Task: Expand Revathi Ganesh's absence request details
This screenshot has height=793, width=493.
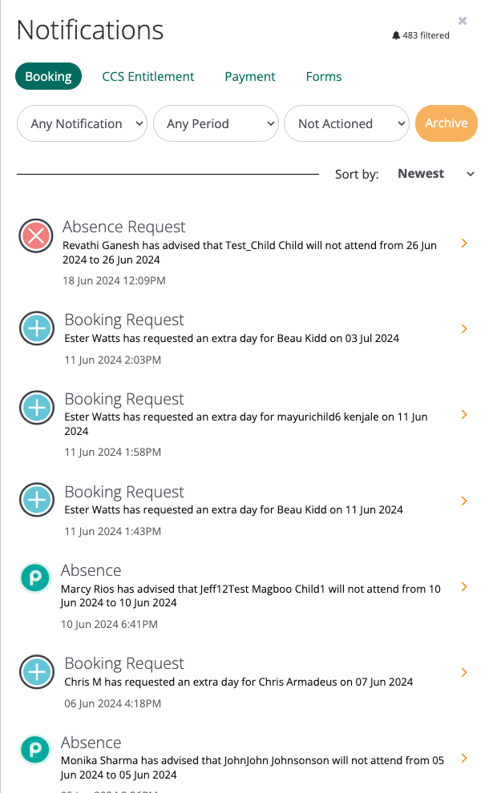Action: coord(463,241)
